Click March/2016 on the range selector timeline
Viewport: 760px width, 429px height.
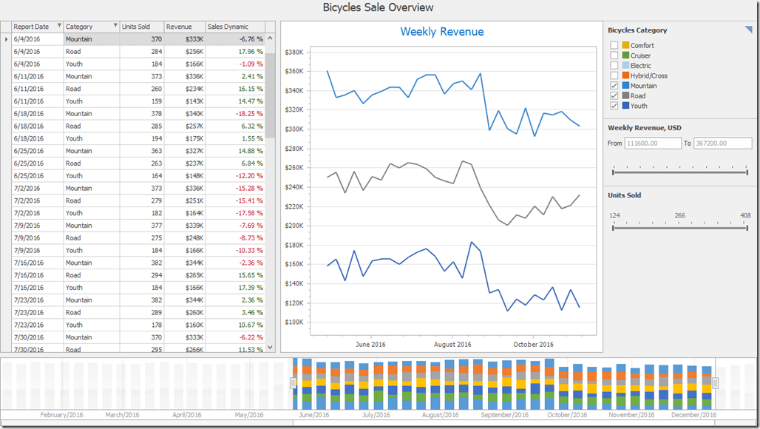(122, 415)
